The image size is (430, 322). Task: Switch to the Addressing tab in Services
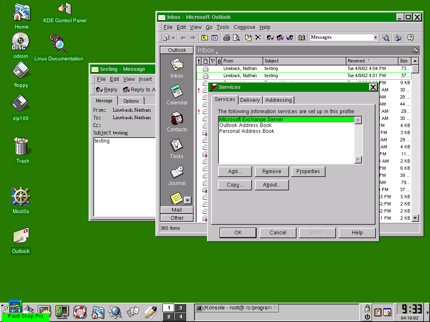(278, 100)
